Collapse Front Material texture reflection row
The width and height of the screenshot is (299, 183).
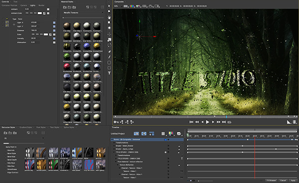pos(116,162)
